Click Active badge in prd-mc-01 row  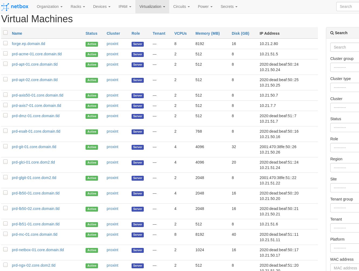(92, 235)
